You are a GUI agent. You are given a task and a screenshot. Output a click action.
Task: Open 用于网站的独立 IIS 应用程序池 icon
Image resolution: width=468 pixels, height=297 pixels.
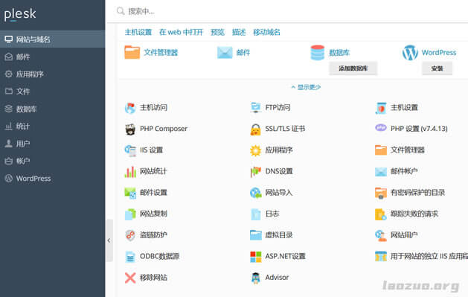click(x=381, y=256)
